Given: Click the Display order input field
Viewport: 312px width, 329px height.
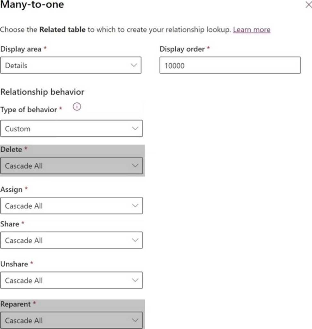Looking at the screenshot, I should (230, 65).
